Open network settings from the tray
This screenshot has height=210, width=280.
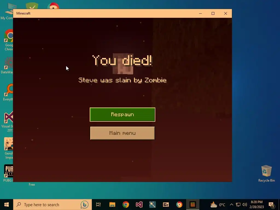pyautogui.click(x=238, y=205)
